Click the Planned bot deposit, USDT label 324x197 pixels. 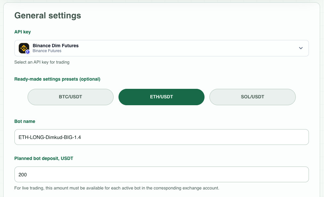click(44, 158)
